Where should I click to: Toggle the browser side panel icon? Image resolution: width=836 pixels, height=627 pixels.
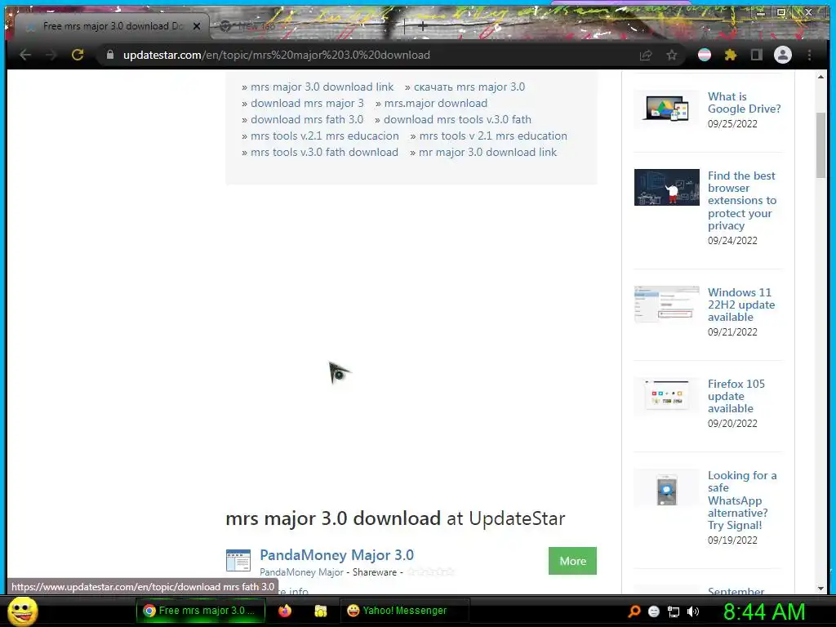click(757, 55)
